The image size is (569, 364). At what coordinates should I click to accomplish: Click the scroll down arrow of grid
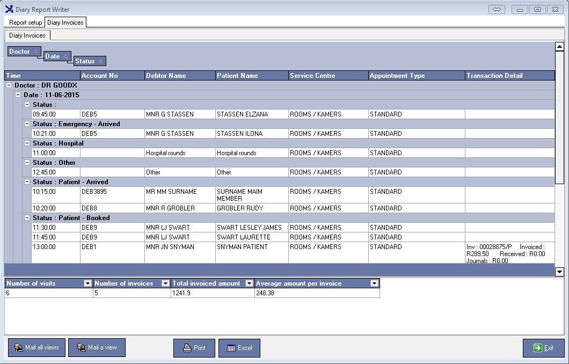(559, 272)
